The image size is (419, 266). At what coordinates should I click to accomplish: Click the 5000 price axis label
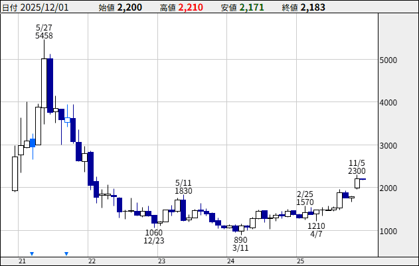[388, 60]
